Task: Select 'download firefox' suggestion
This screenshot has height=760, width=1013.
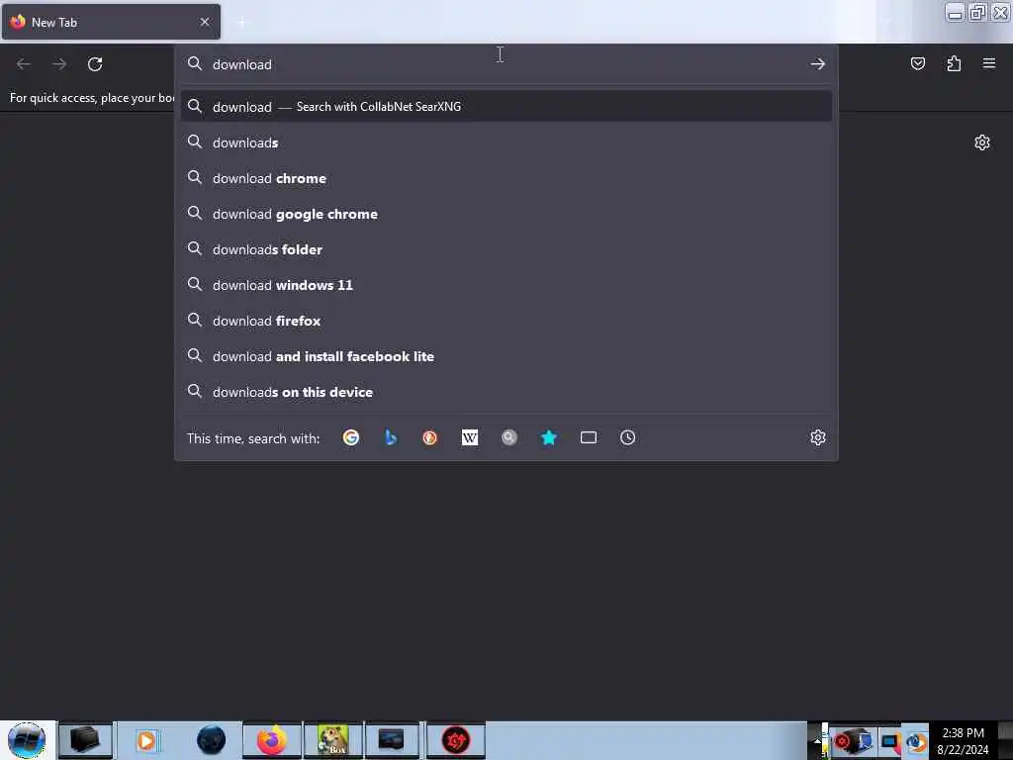Action: (506, 321)
